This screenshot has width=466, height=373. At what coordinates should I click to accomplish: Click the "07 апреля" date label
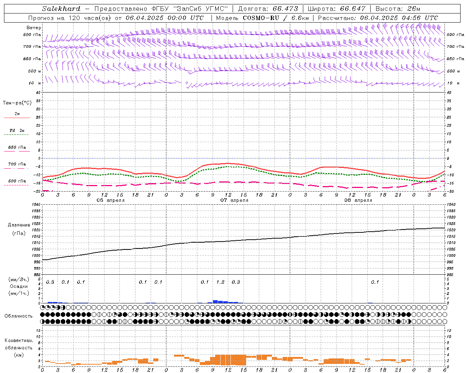click(234, 200)
